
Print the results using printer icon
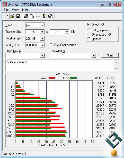click(26, 16)
